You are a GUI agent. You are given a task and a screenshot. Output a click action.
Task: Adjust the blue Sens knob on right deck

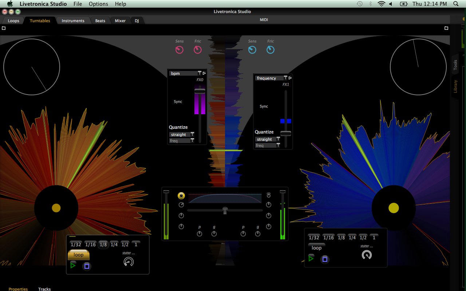[x=252, y=50]
